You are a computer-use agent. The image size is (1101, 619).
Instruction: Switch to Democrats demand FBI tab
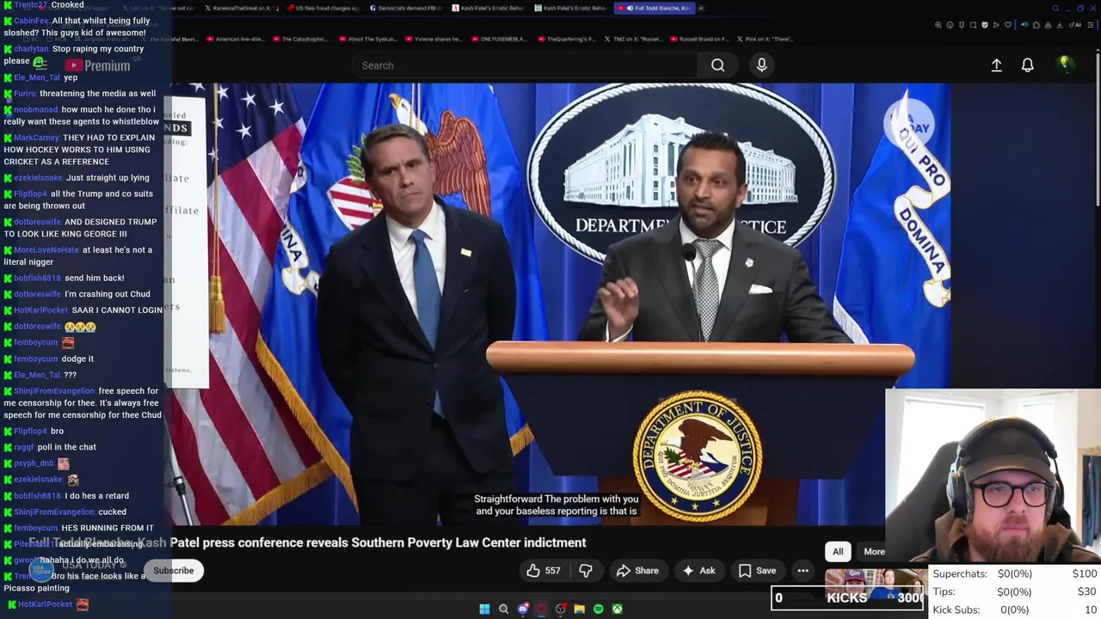click(x=408, y=8)
